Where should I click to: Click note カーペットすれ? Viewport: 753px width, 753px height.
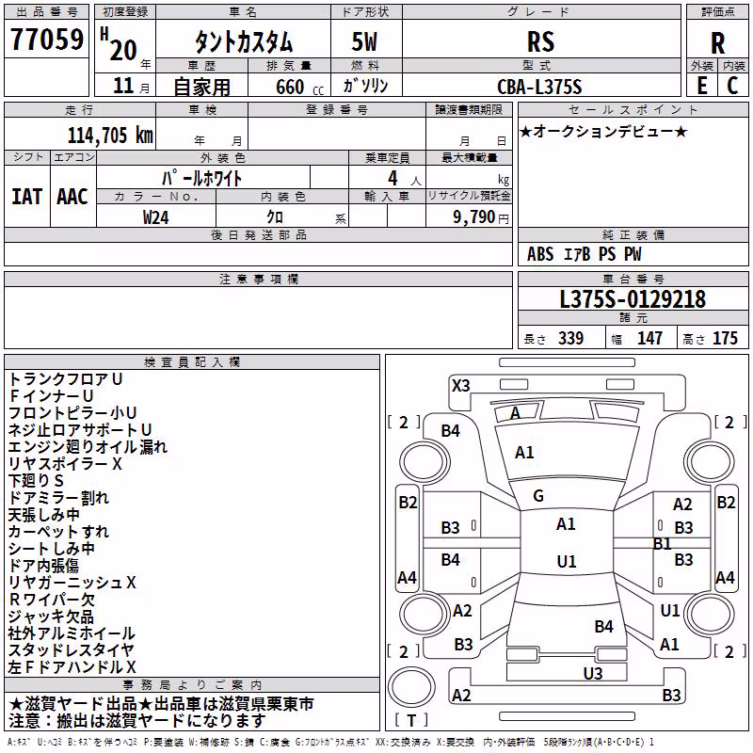pyautogui.click(x=58, y=532)
